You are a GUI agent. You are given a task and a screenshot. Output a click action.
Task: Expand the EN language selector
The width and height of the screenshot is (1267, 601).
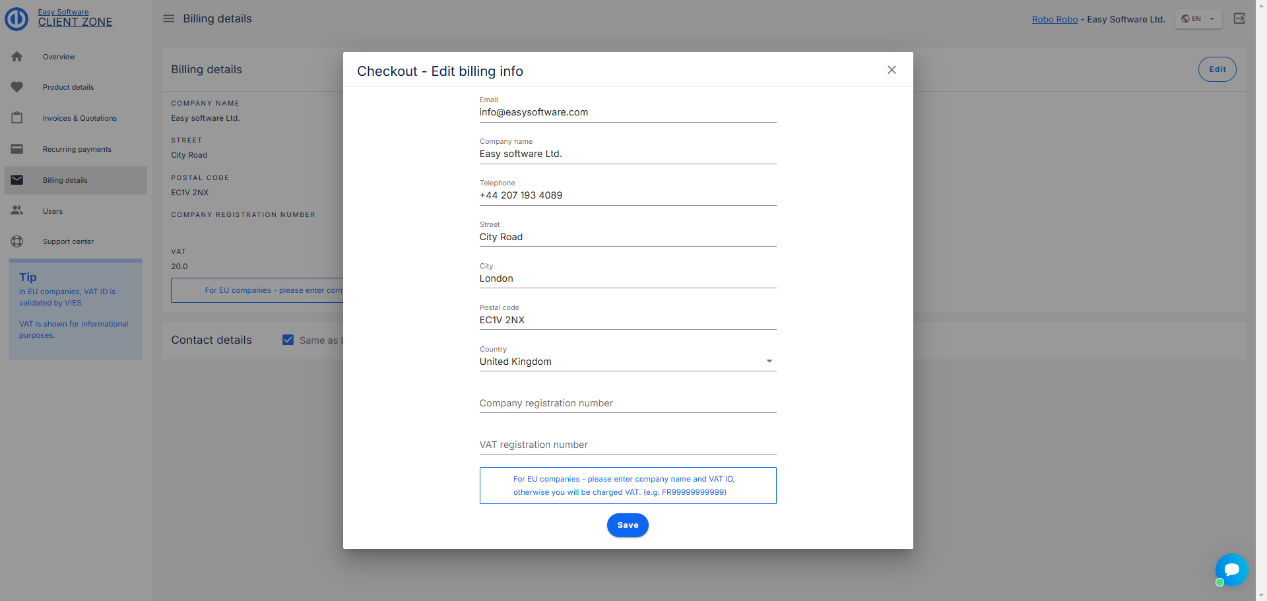pyautogui.click(x=1198, y=19)
